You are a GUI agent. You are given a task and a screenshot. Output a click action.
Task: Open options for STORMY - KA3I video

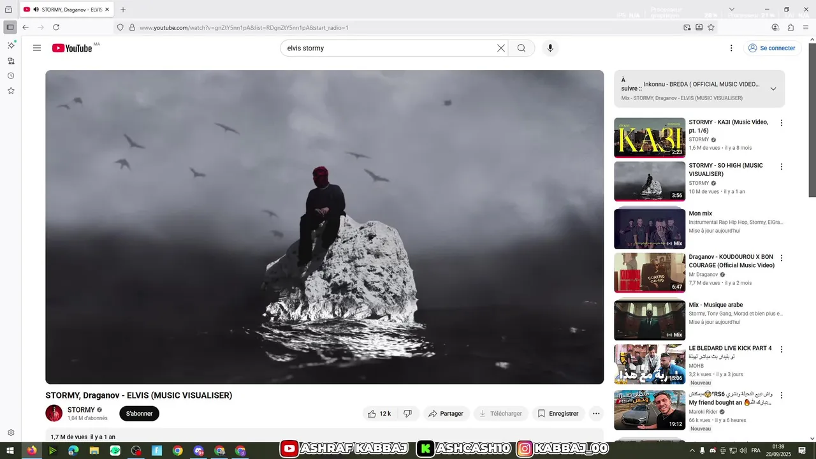click(x=782, y=123)
